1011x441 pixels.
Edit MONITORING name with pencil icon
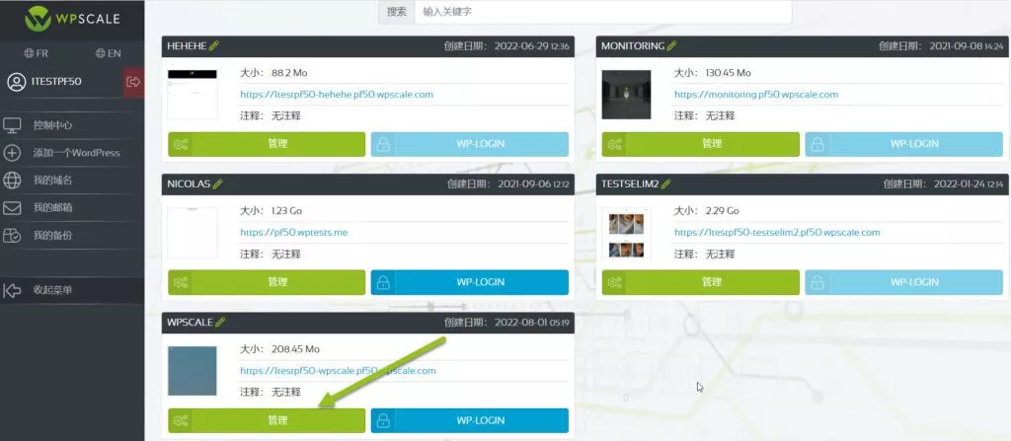(x=671, y=45)
